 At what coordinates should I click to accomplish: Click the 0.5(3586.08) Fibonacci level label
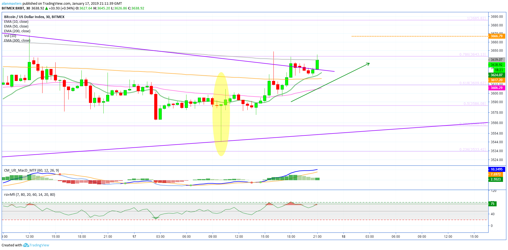click(x=475, y=104)
